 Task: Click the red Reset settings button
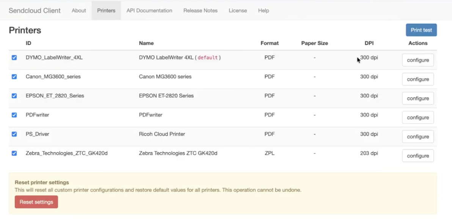tap(36, 202)
